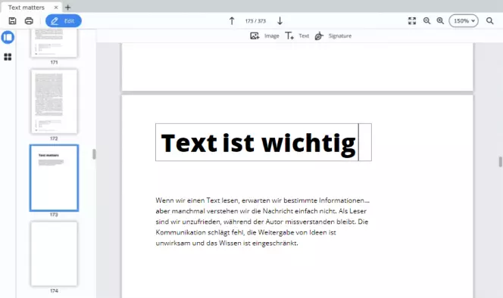Image resolution: width=503 pixels, height=298 pixels.
Task: Click the sidebar resize handle
Action: pos(94,154)
